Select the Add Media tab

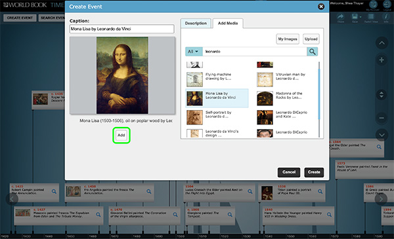click(228, 24)
